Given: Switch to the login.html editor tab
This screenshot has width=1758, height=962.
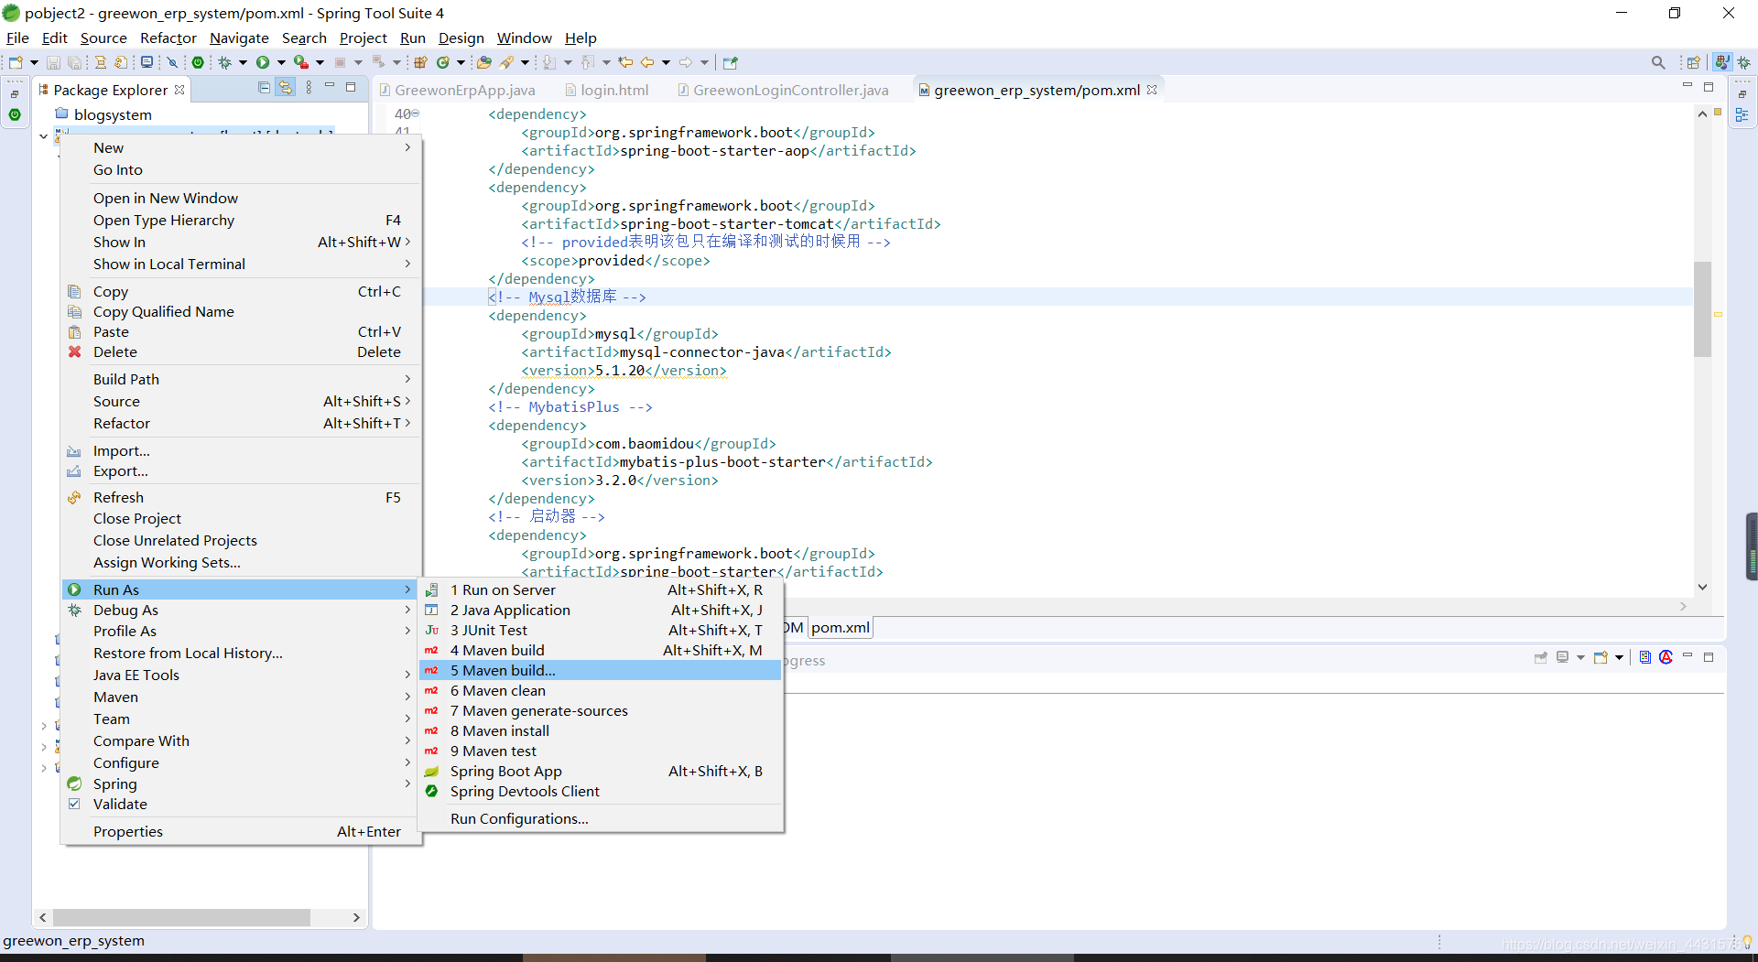Looking at the screenshot, I should (614, 90).
